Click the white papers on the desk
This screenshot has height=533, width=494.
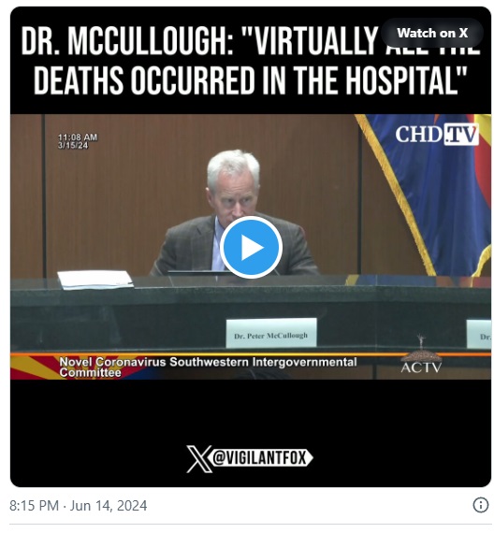tap(94, 281)
